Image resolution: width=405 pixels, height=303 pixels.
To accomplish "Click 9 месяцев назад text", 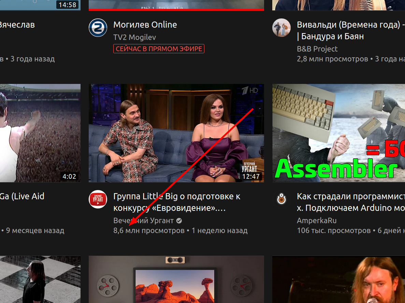I will [35, 230].
